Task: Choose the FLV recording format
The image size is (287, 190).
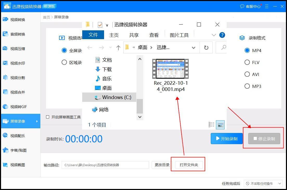Action: coord(247,62)
